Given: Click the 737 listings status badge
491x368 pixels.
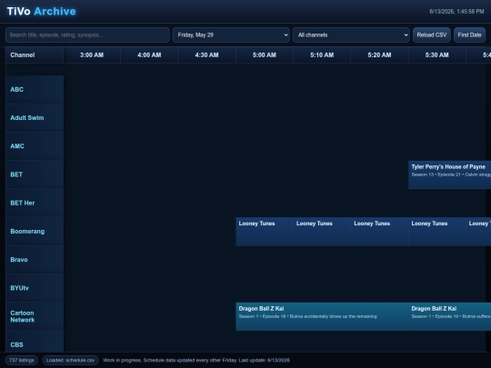Looking at the screenshot, I should pos(22,360).
